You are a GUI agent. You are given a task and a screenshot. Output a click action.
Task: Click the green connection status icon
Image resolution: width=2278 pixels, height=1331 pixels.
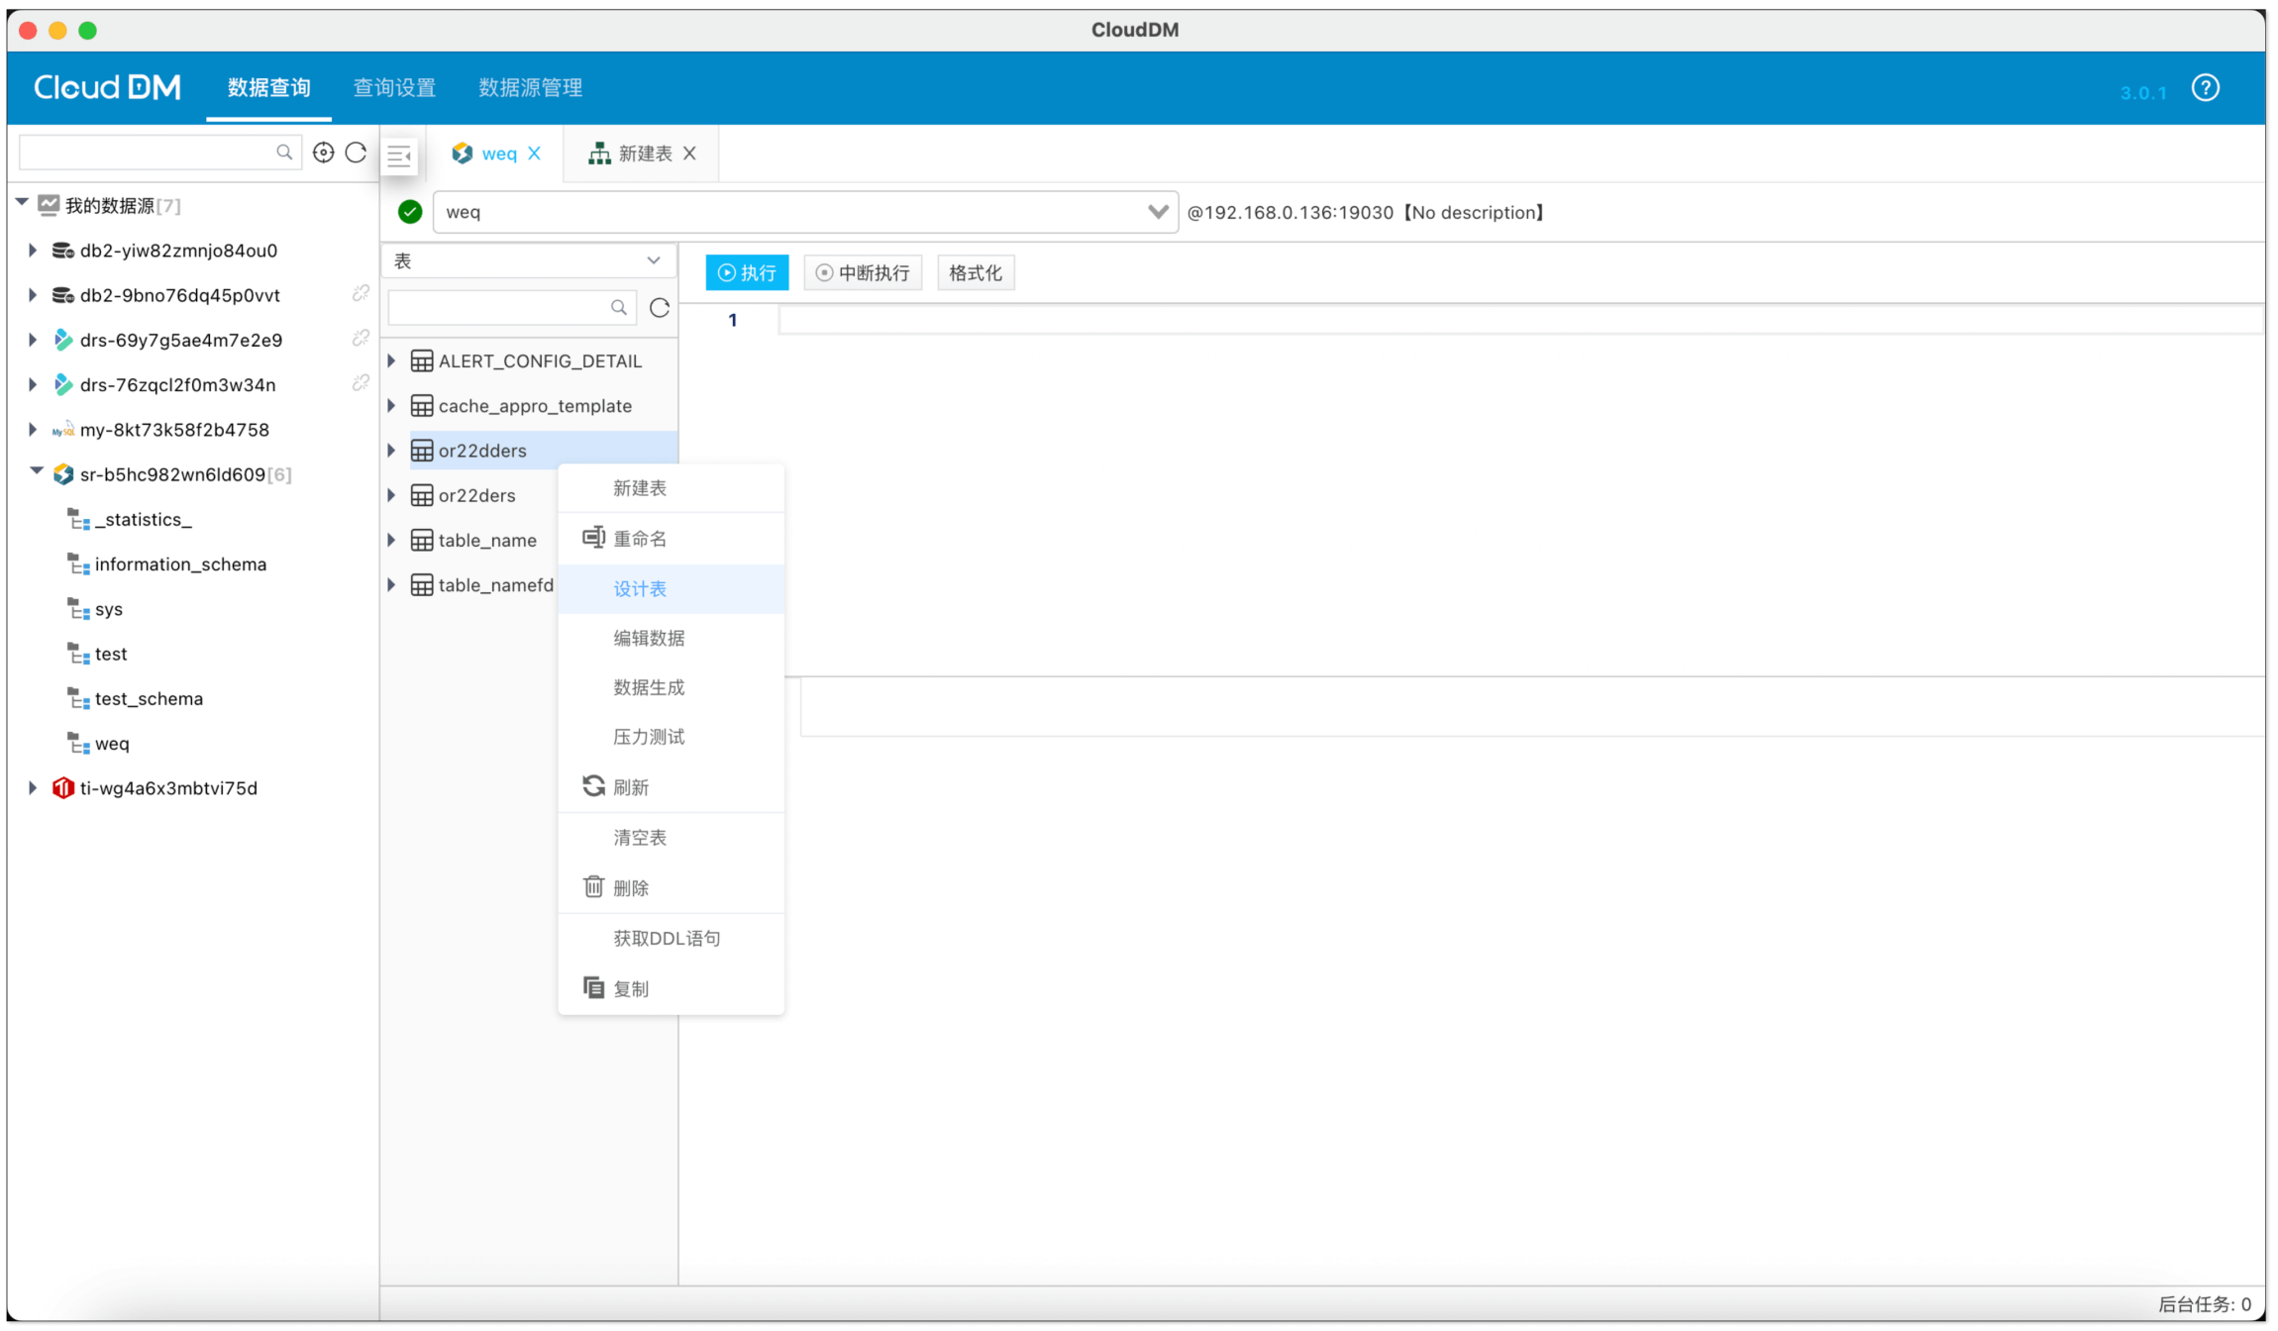tap(410, 212)
